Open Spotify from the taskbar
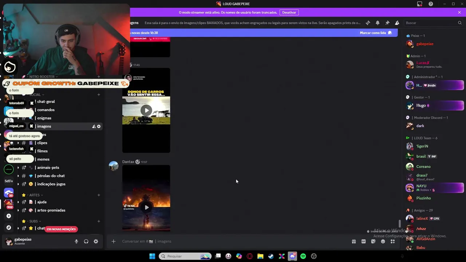Screen dimensions: 466x262 pos(303,256)
